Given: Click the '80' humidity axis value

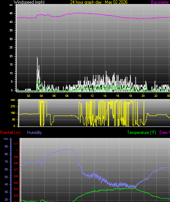Looking at the screenshot, I should 6,154.
